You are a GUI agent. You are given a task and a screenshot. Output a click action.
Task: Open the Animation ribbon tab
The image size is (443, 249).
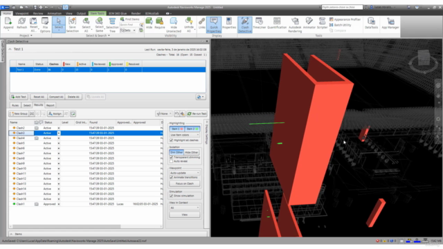54,13
